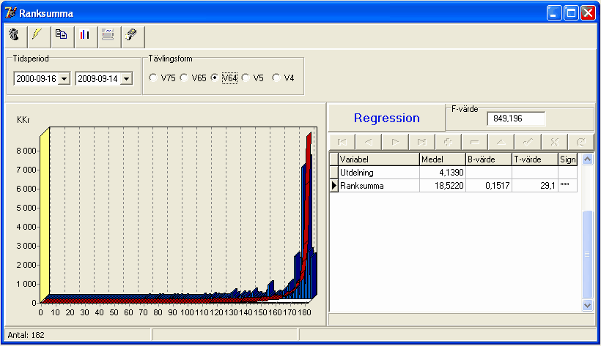Click the table scrollbar down arrow
Viewport: 601px width, 346px height.
(587, 305)
